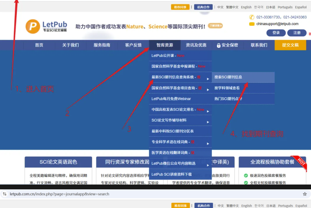Switch language to Português in top bar
Image resolution: width=311 pixels, height=208 pixels.
[285, 7]
